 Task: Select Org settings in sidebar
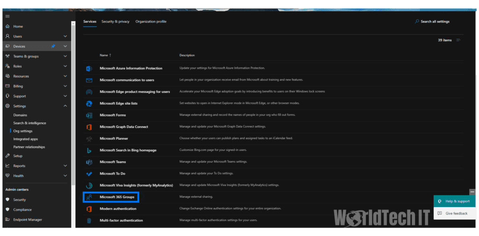point(23,131)
